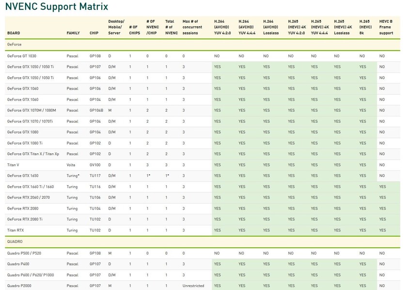Screen dimensions: 405x290
Task: Select the GeForce GT 1030 row name
Action: coord(22,56)
